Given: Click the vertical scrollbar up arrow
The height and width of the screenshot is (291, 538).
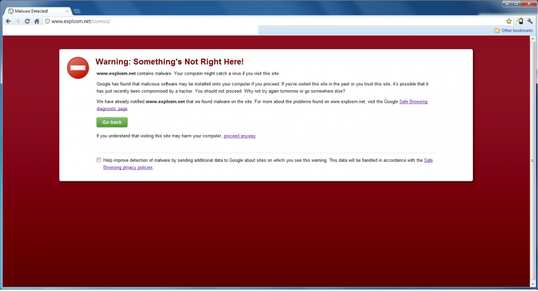Looking at the screenshot, I should 533,39.
